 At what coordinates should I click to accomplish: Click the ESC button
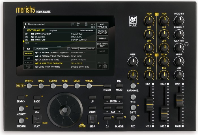pos(37,108)
